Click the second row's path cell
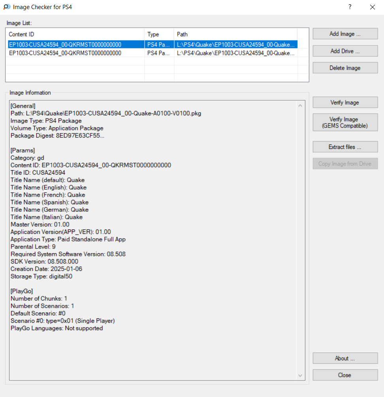The width and height of the screenshot is (384, 397). tap(236, 53)
